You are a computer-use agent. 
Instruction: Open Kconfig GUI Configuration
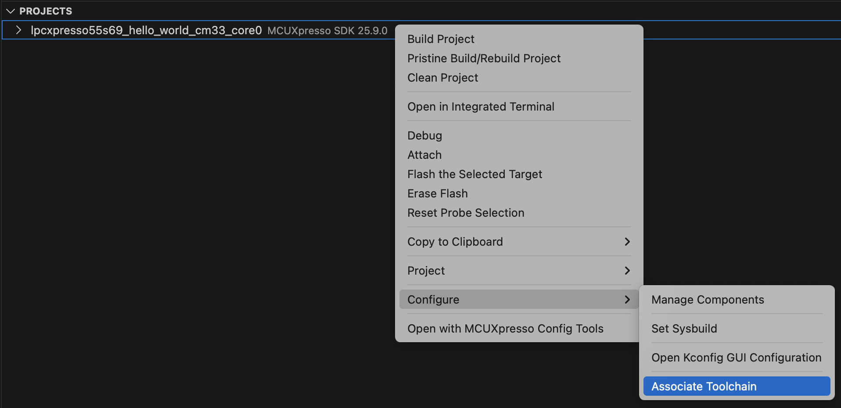pos(736,358)
